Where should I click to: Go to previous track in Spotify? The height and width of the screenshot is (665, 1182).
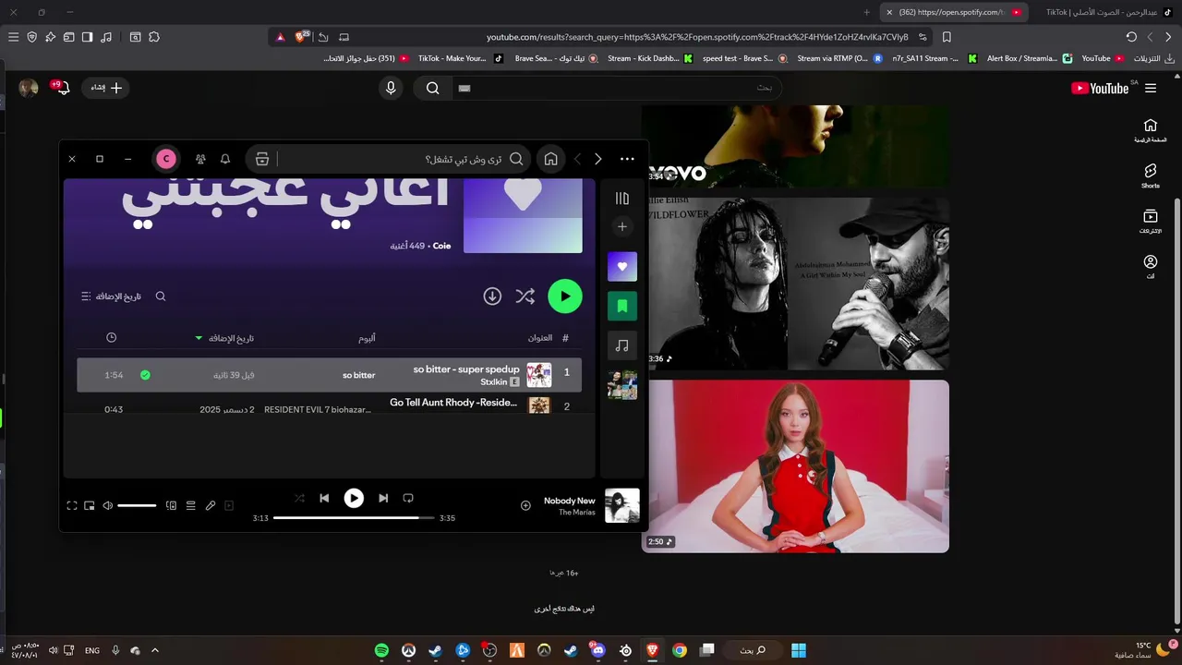click(x=324, y=498)
